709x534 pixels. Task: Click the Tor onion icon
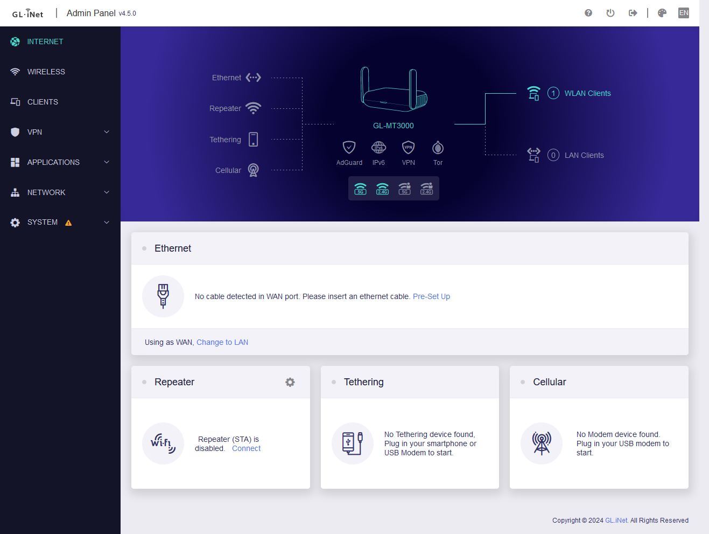438,148
